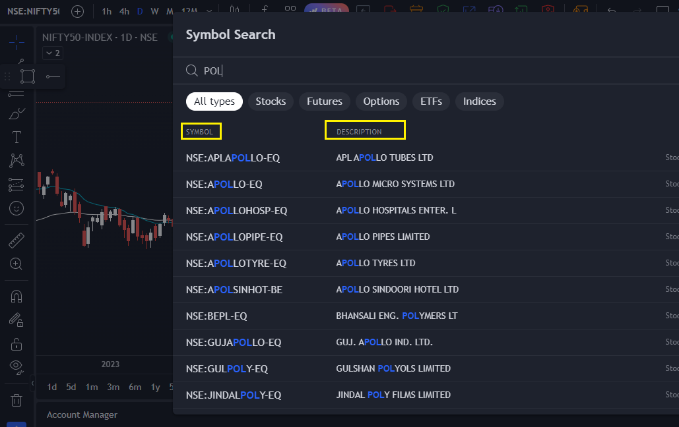Click Apollo Hospitals Enter. L description

(x=396, y=210)
